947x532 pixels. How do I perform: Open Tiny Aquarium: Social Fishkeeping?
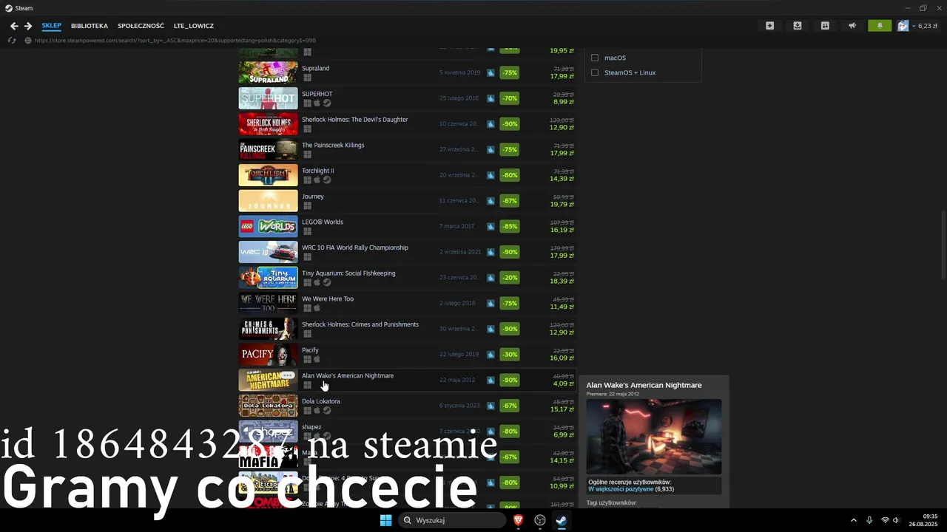[x=348, y=273]
